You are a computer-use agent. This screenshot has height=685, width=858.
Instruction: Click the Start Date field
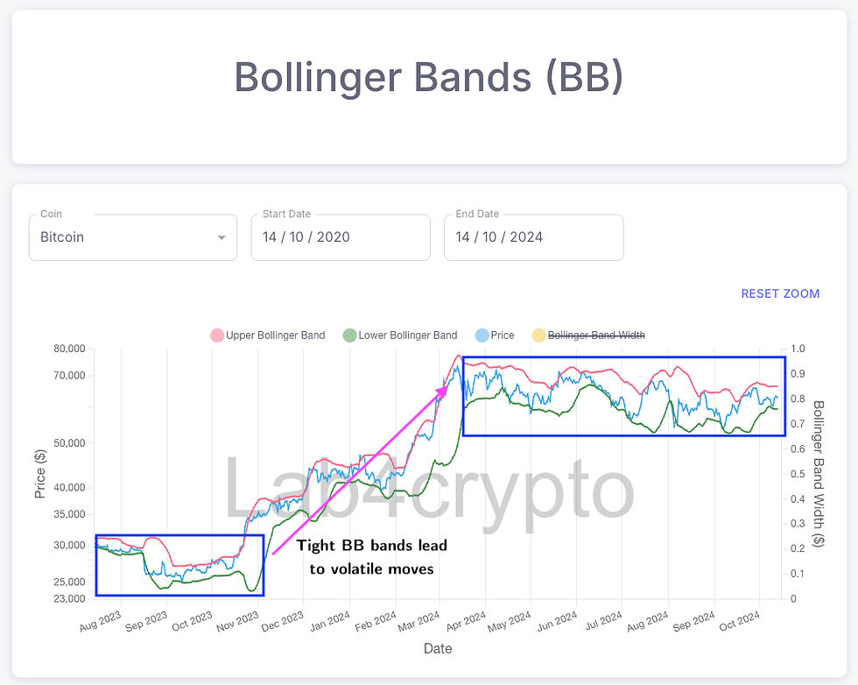click(x=341, y=237)
